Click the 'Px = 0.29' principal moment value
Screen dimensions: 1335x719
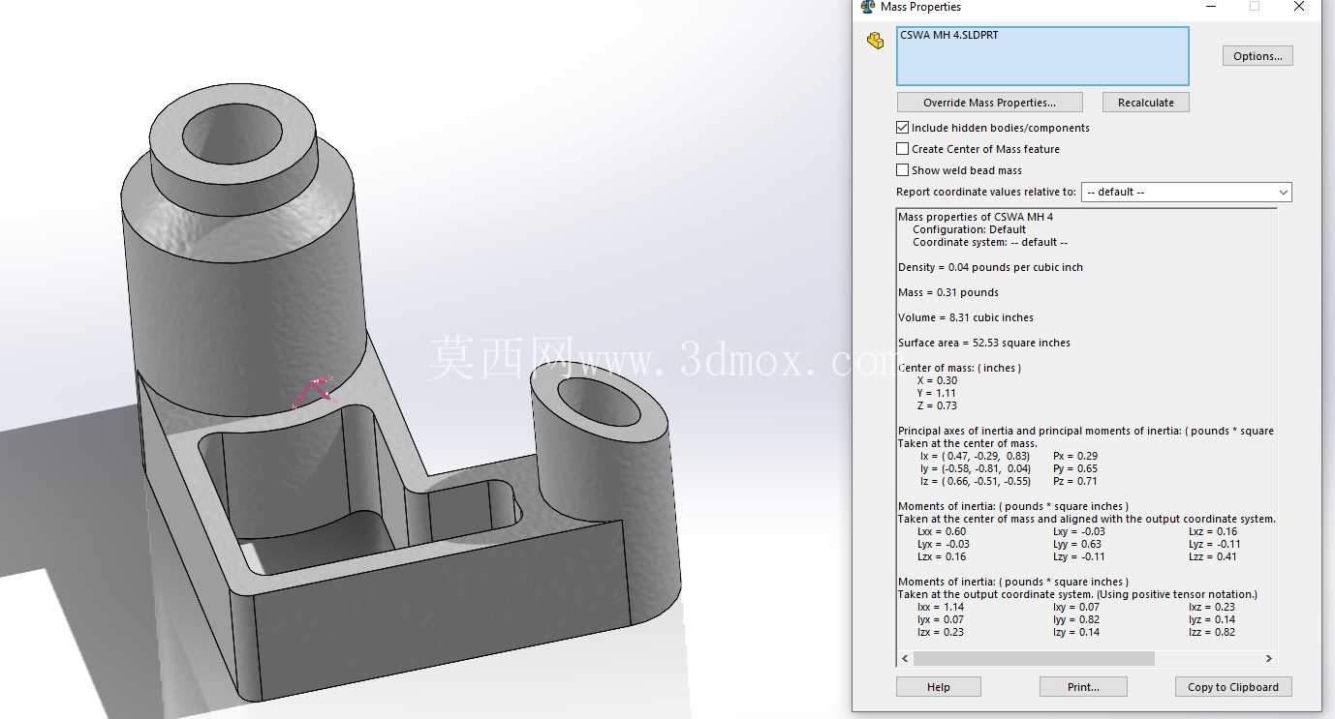pos(1074,456)
